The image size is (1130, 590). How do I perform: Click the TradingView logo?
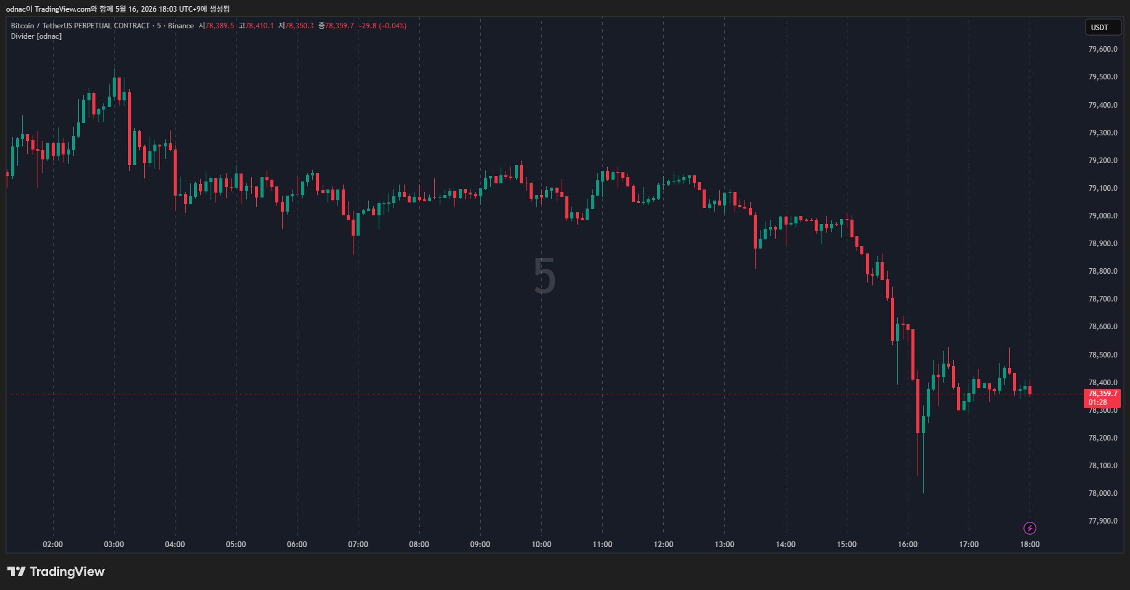(56, 572)
